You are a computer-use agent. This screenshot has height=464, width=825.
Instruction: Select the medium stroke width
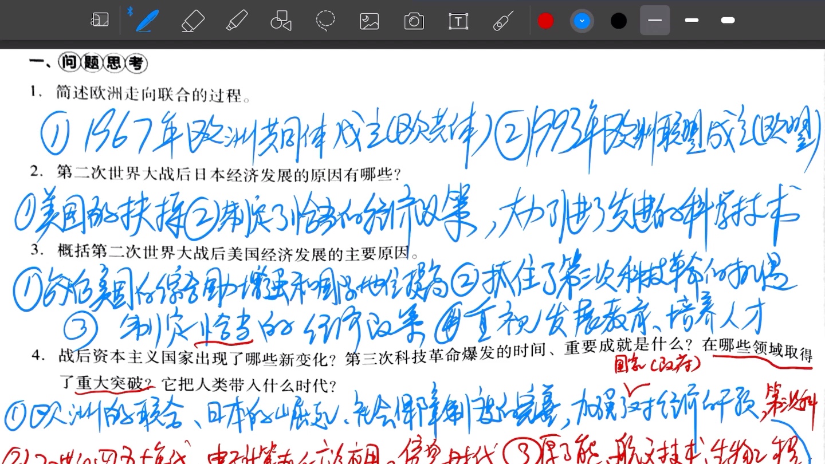[692, 21]
